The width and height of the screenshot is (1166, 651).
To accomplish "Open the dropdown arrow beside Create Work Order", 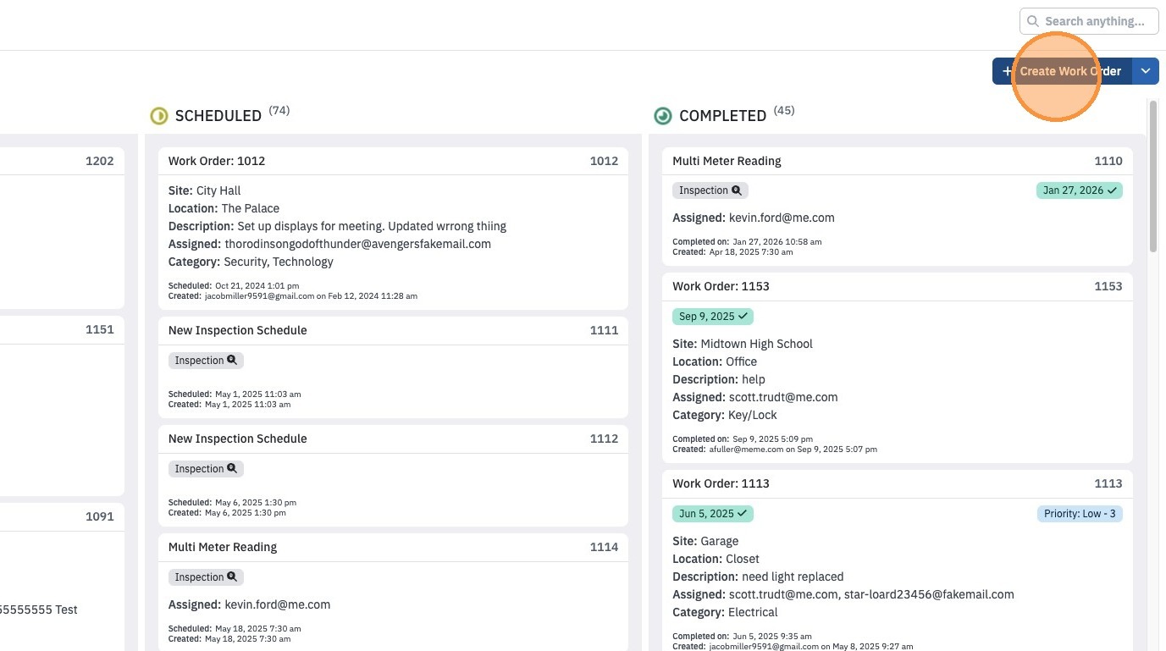I will (x=1146, y=71).
